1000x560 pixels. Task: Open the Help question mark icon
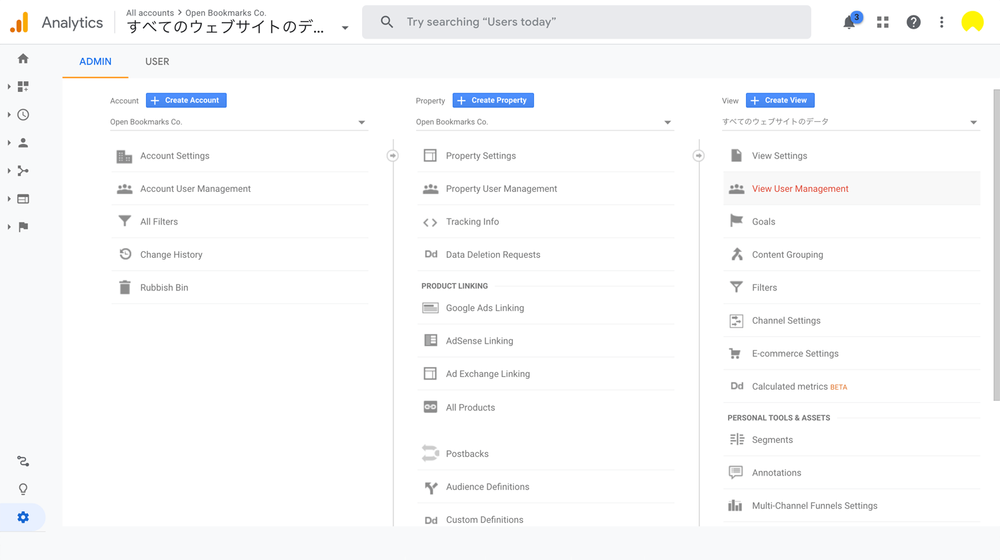(x=913, y=22)
